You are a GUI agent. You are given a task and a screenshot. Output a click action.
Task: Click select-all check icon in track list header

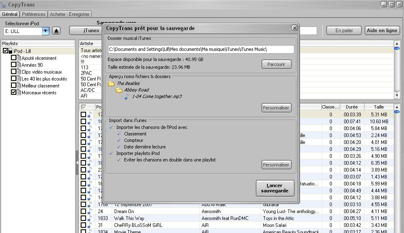(x=83, y=107)
